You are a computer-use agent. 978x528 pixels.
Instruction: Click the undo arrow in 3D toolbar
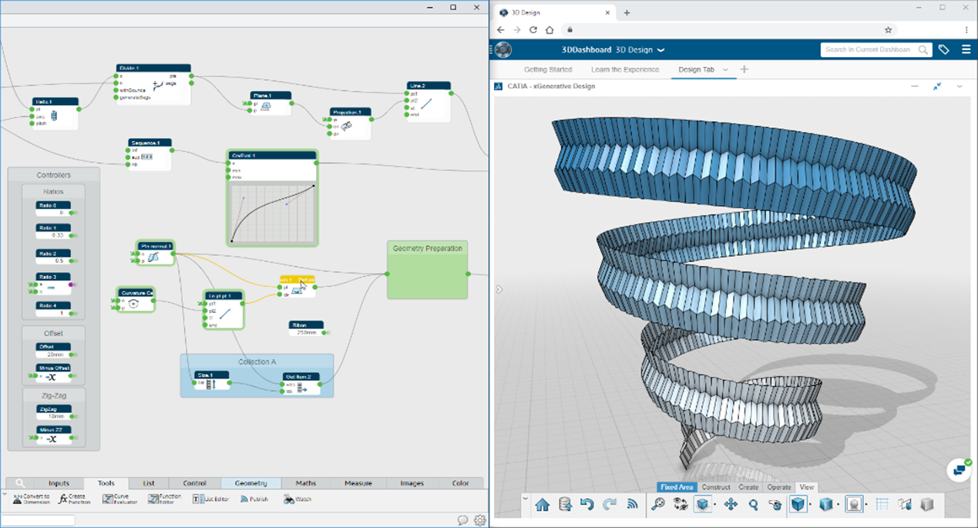pos(587,505)
